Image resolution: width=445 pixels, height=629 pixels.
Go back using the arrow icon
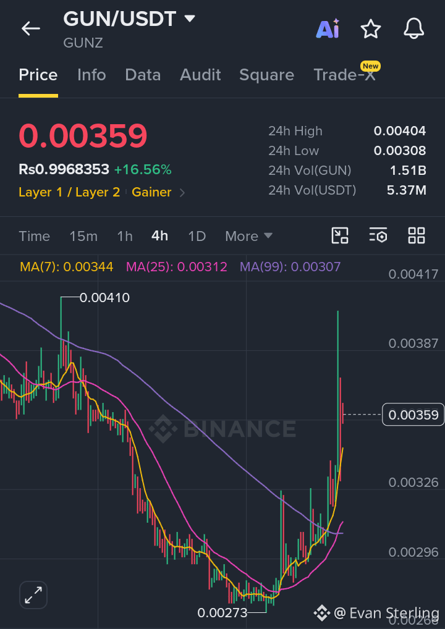coord(30,29)
